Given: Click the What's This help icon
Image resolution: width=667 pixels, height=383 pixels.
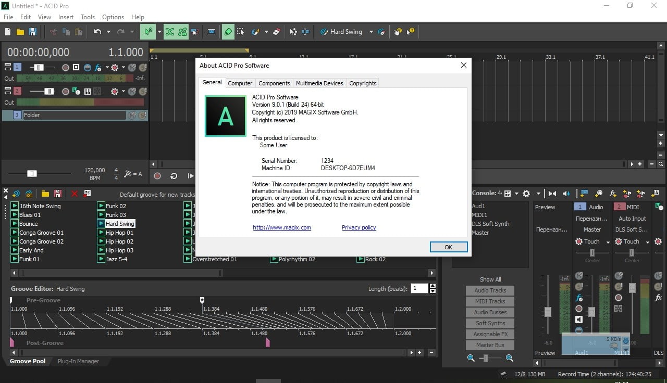Looking at the screenshot, I should [411, 32].
